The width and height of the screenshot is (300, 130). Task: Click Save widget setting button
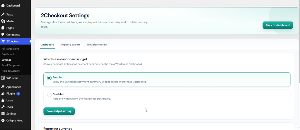click(x=59, y=111)
